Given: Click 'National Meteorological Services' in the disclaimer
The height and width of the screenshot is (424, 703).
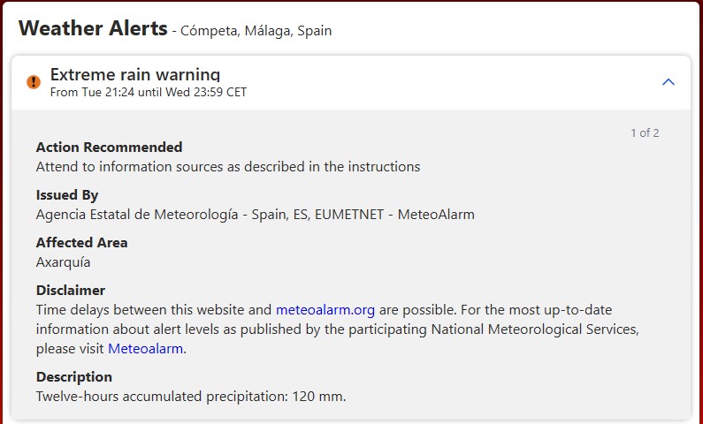Looking at the screenshot, I should click(x=534, y=329).
